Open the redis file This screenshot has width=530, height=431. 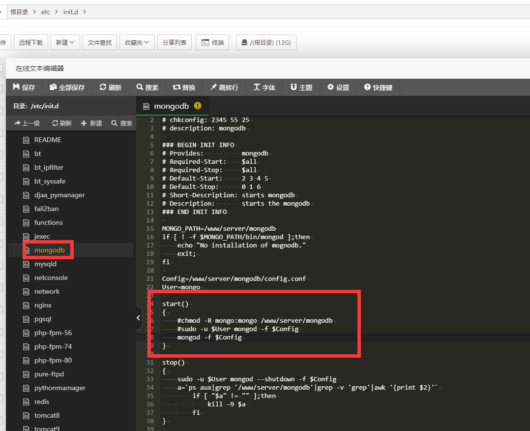42,402
